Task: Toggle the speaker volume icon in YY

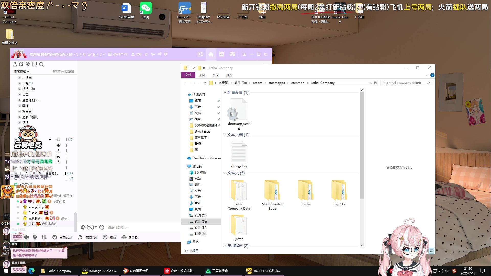Action: (26, 237)
